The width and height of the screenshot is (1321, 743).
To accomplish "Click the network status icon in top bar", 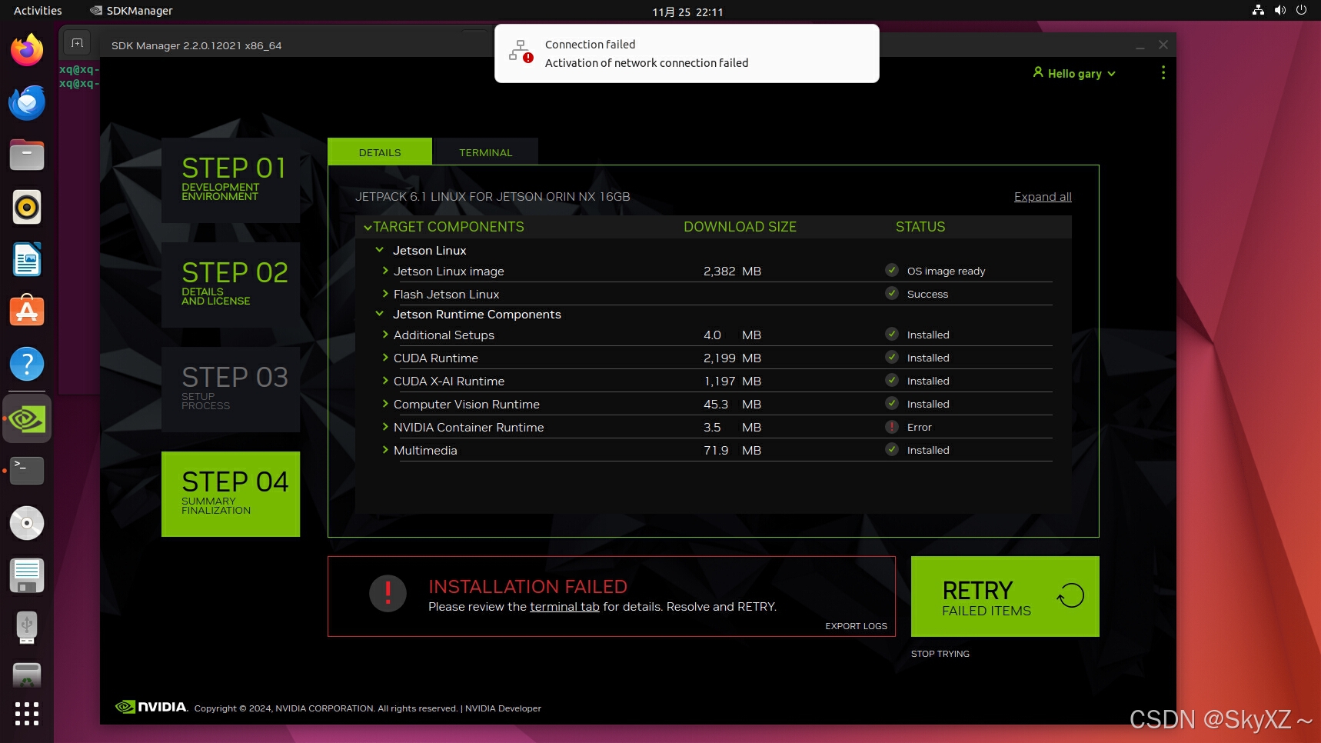I will pos(1258,10).
